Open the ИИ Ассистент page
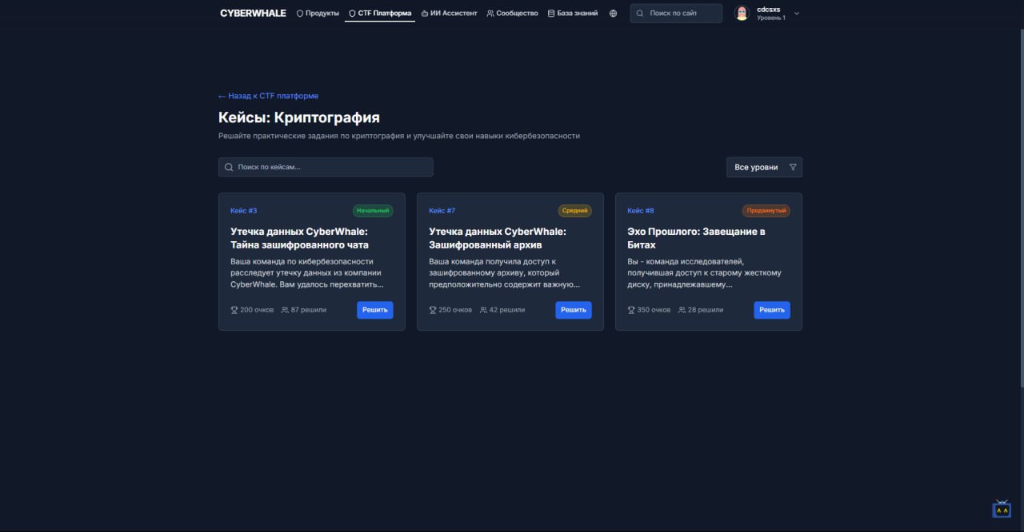 (449, 14)
